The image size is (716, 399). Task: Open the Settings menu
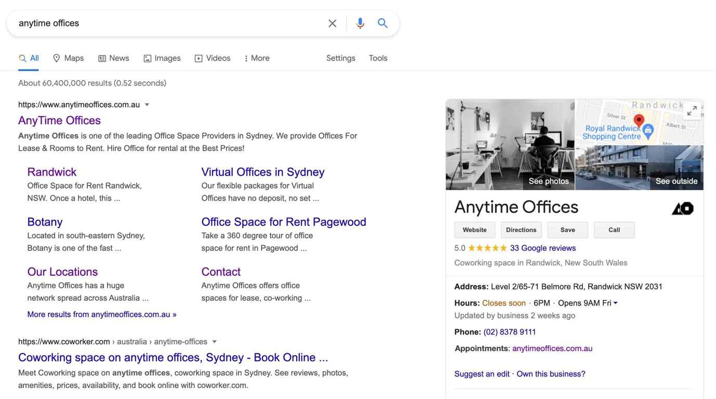[341, 58]
